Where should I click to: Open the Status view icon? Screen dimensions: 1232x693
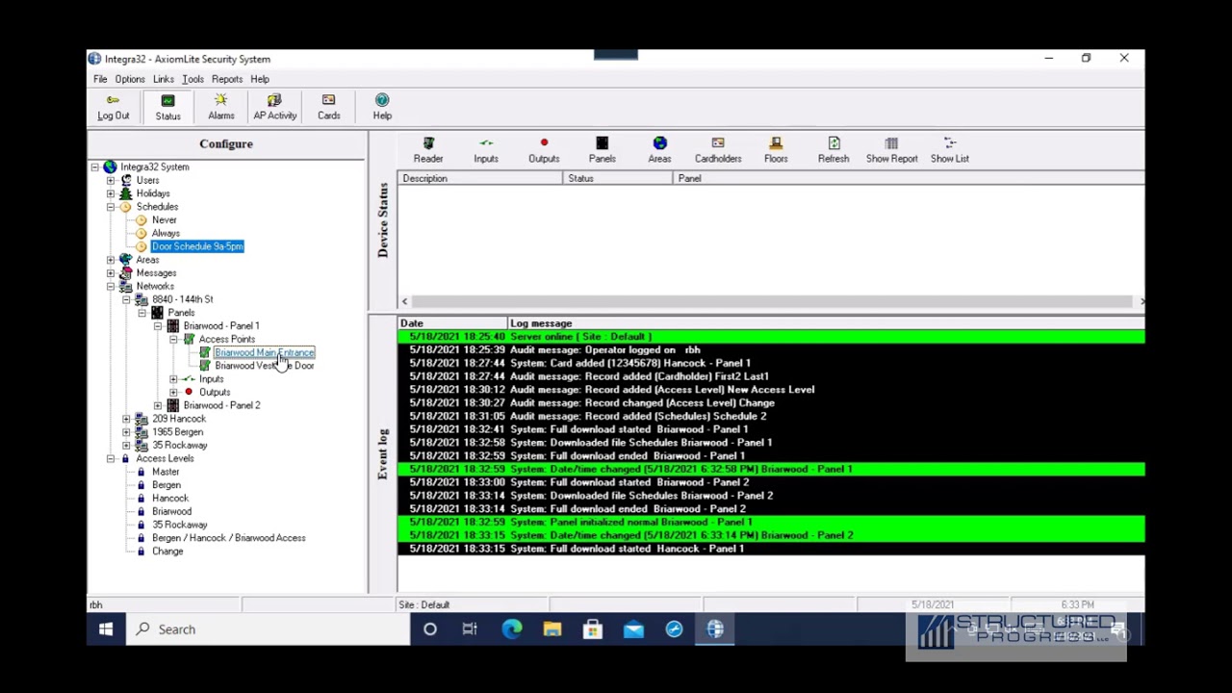point(167,107)
